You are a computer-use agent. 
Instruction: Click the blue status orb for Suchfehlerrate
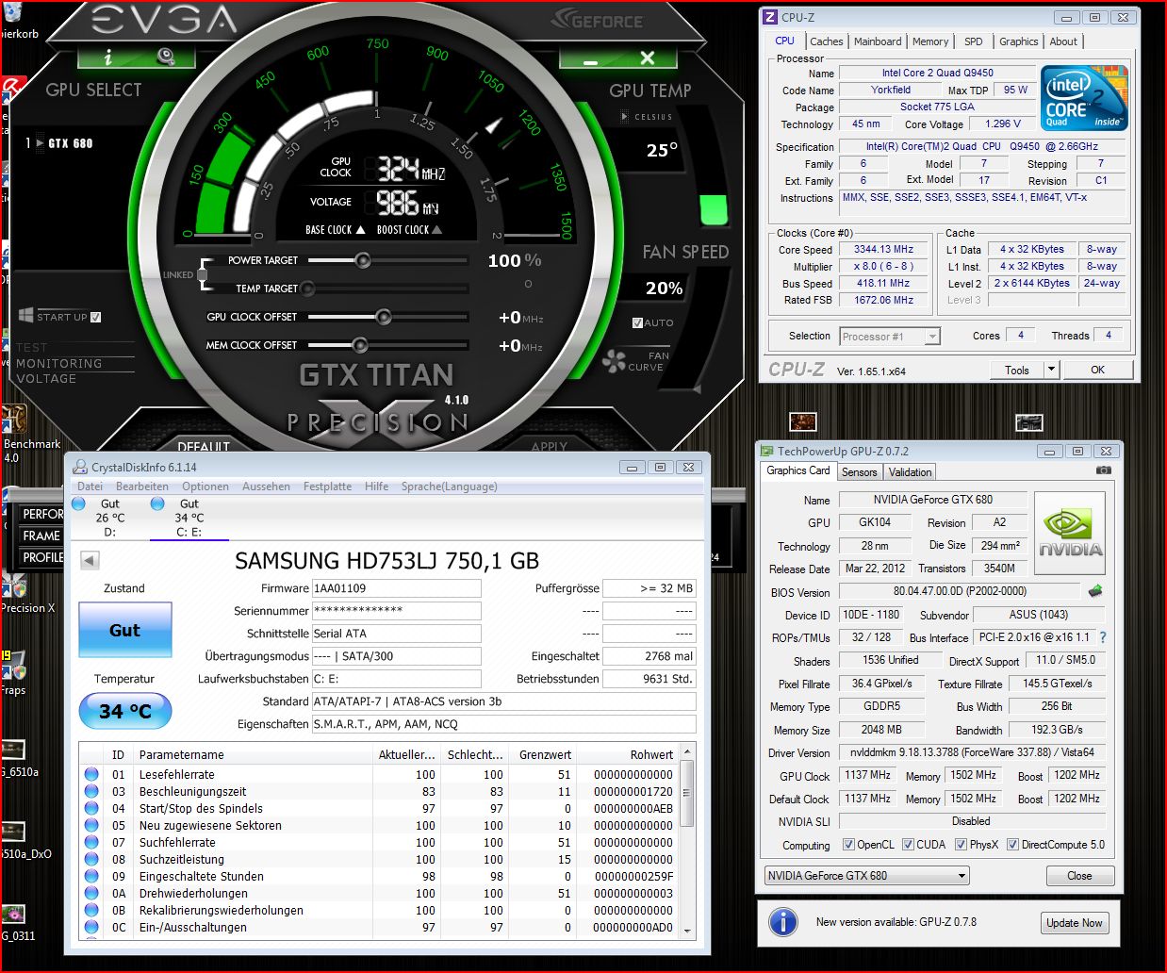[x=91, y=842]
